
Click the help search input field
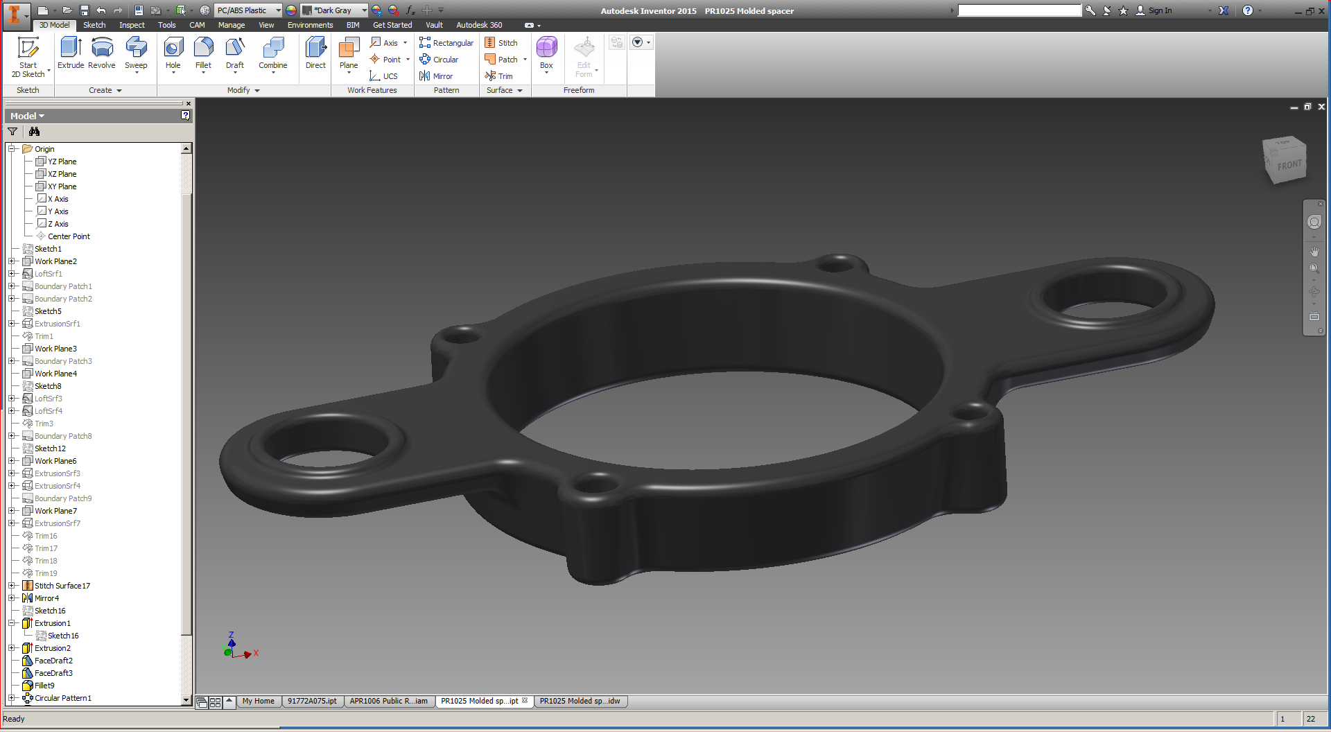point(1020,10)
